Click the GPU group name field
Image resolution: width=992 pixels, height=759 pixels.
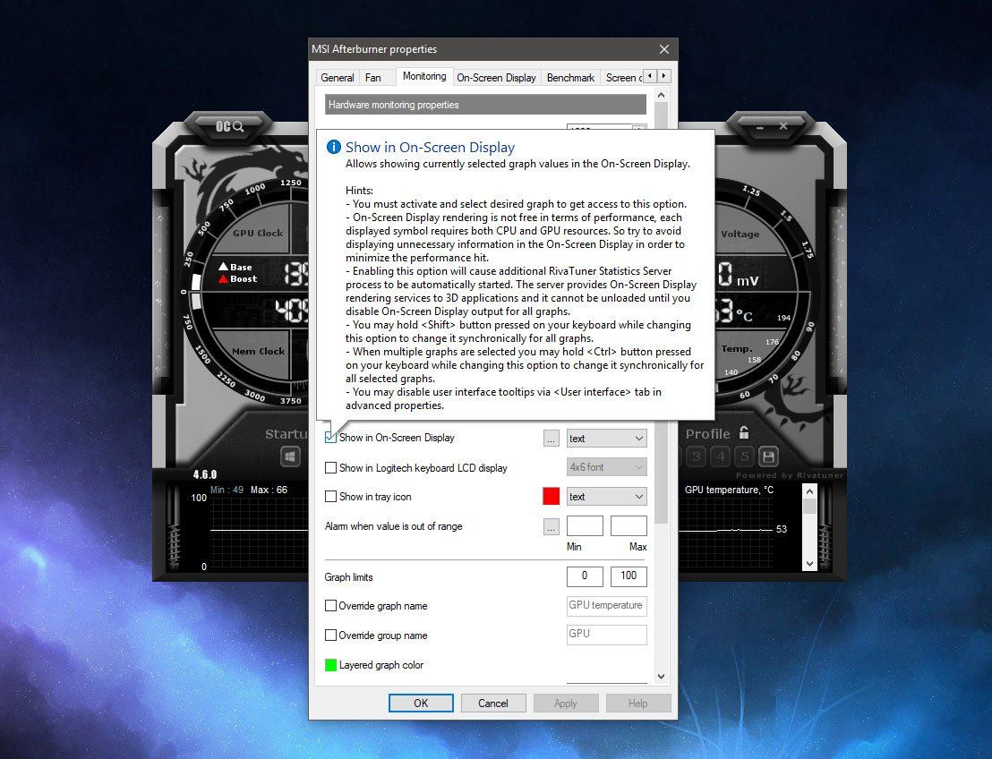607,635
